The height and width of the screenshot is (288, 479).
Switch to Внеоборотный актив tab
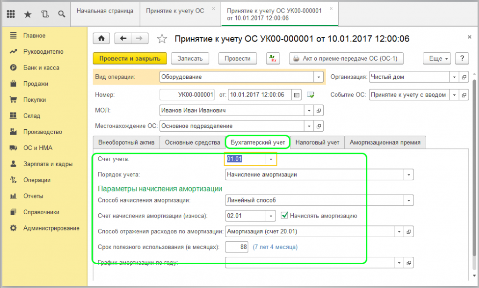[x=126, y=142]
